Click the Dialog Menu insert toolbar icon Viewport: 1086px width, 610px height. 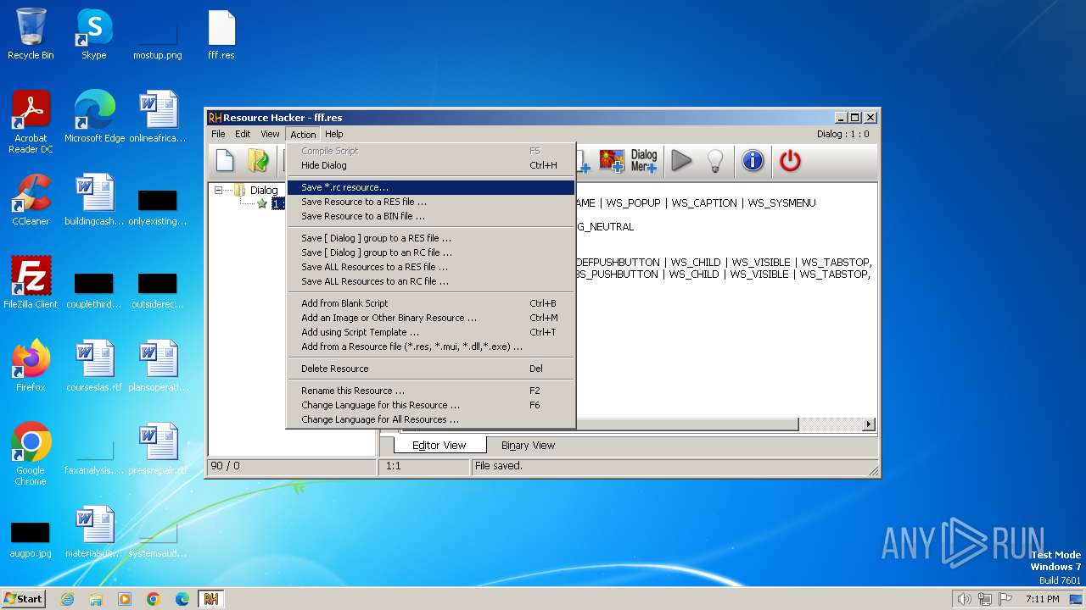point(644,160)
